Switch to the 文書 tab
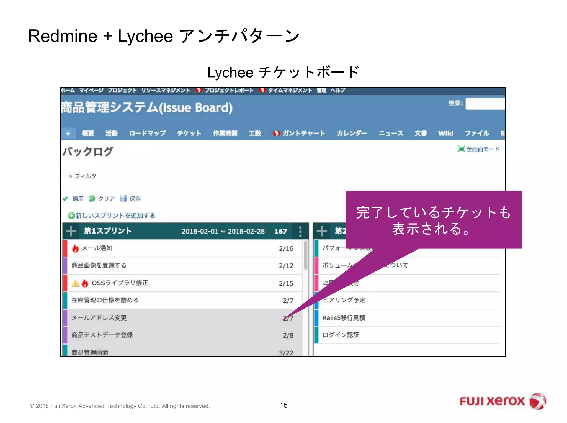The image size is (567, 423). click(x=421, y=134)
